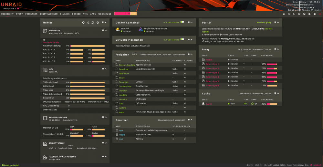
Task: Collapse the Docker Container panel chevron
Action: 191,22
